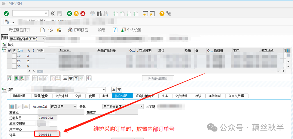Viewport: 293px width, 139px height.
Task: Expand the 项目 item detail section
Action: (x=4, y=90)
